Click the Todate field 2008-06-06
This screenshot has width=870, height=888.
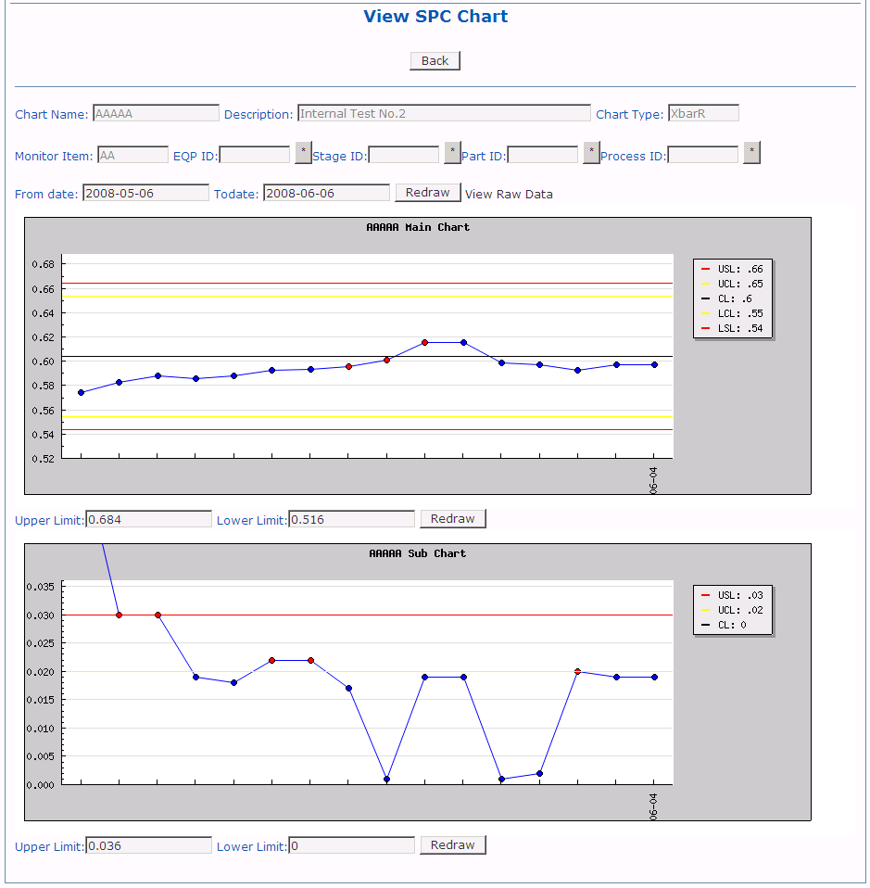(x=327, y=193)
